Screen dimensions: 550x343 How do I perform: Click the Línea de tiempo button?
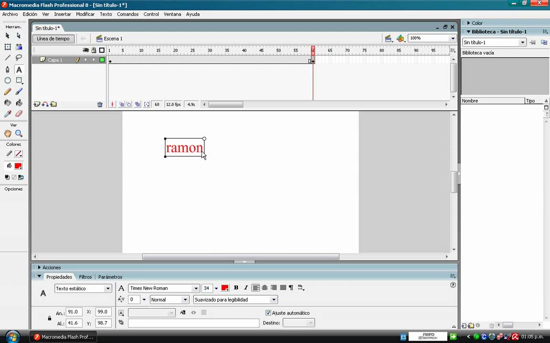coord(53,39)
